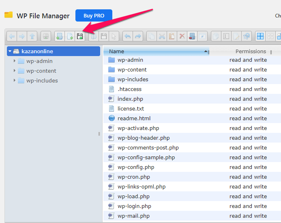Click the empty folder toolbar icon

tap(192, 37)
